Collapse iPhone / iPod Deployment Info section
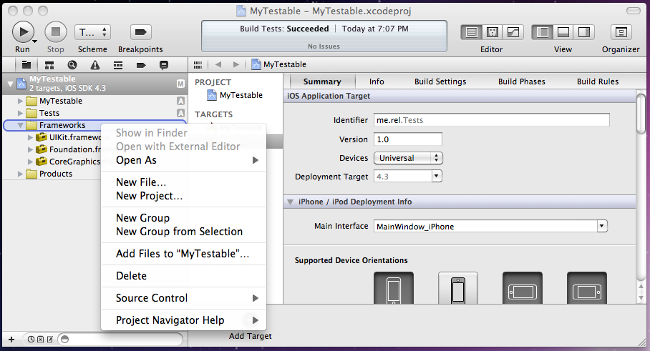Screen dimensions: 650x351 coord(291,202)
